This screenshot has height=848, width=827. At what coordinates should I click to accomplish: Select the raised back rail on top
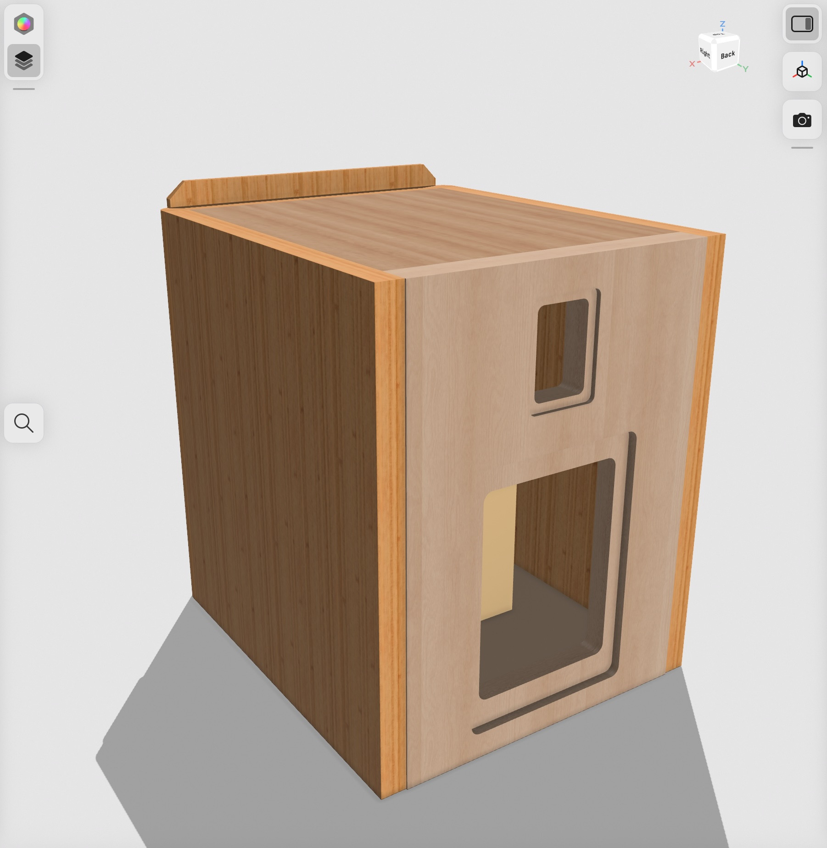(301, 186)
